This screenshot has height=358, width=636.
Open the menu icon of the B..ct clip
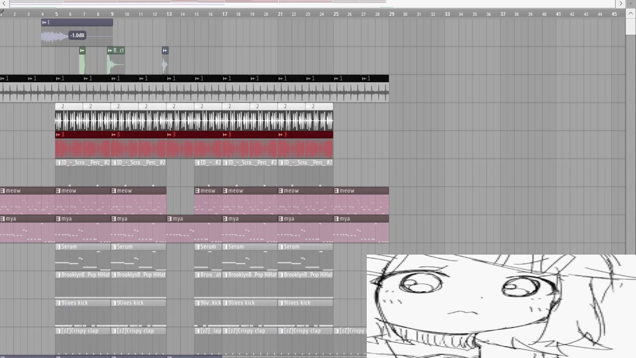(x=110, y=50)
